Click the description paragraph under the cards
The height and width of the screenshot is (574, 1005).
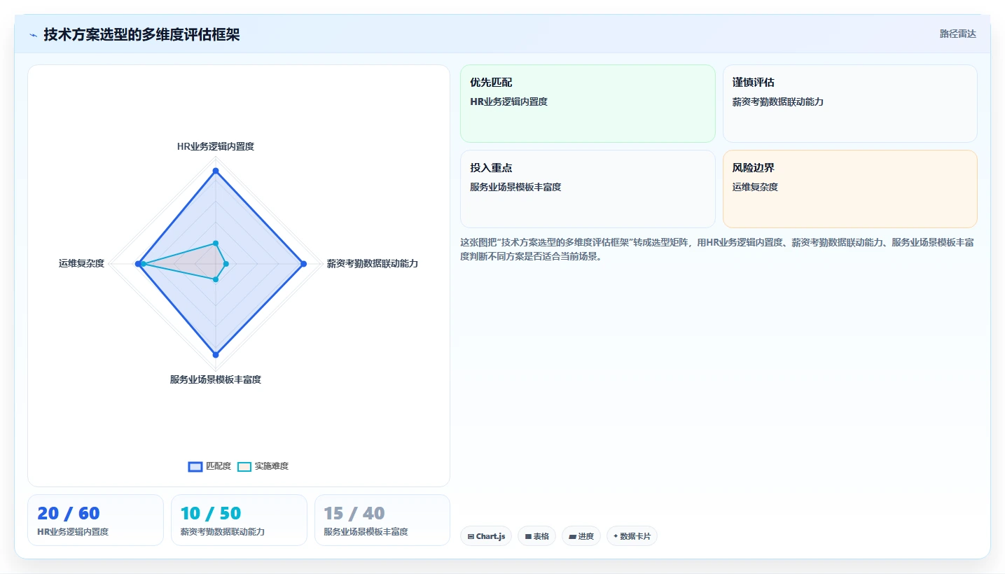[716, 249]
